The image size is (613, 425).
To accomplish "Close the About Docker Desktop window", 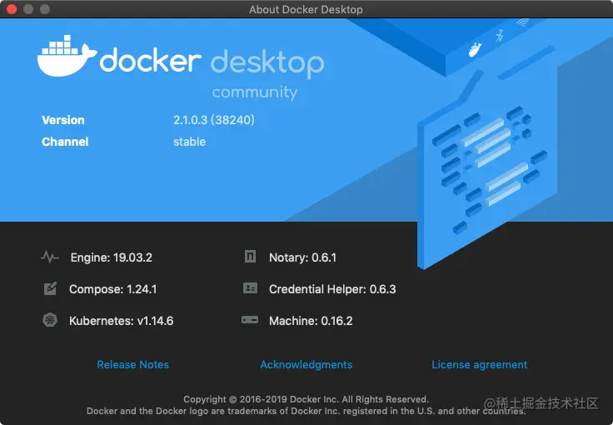I will click(x=12, y=9).
